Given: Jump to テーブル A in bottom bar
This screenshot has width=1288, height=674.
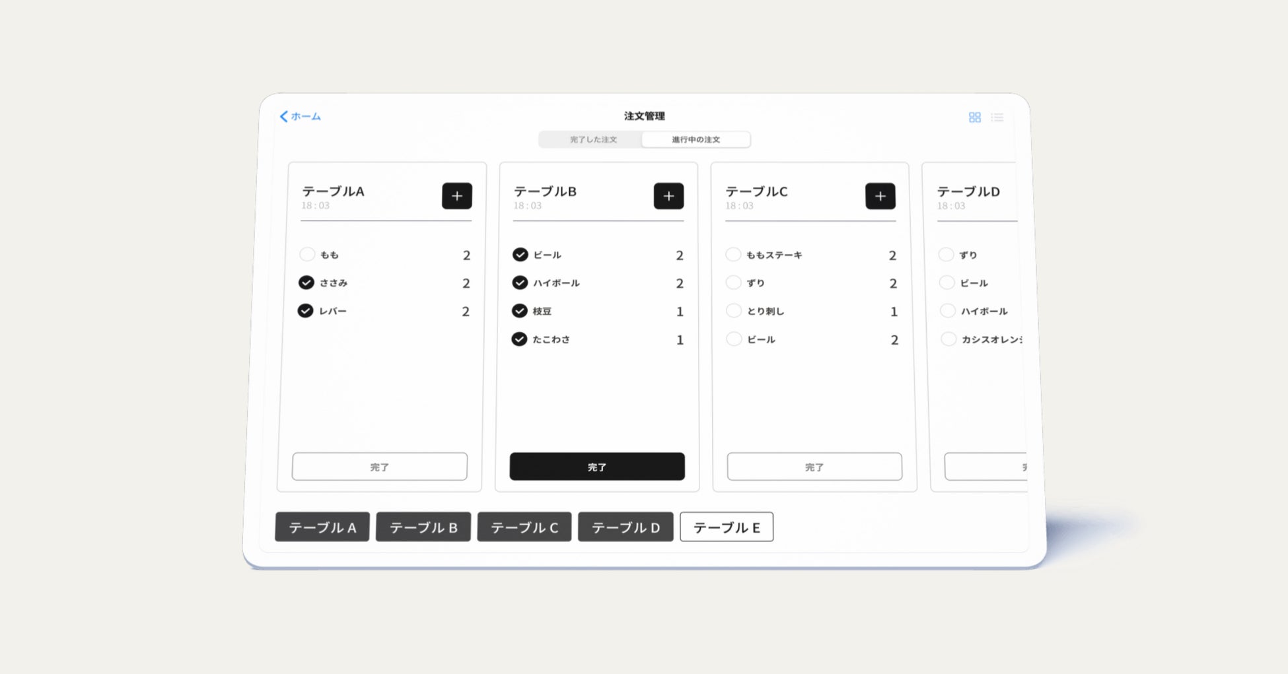Looking at the screenshot, I should click(x=322, y=527).
